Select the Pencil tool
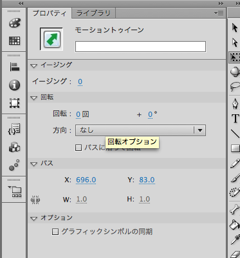Image resolution: width=240 pixels, height=258 pixels. [x=235, y=163]
